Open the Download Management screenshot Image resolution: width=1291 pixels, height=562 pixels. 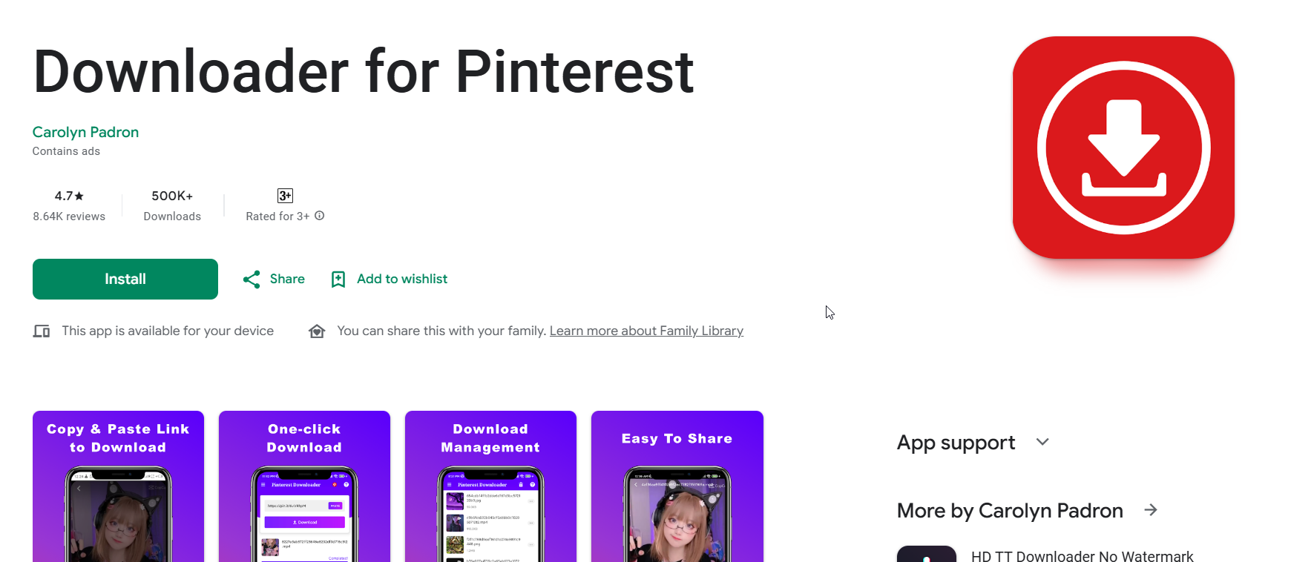coord(490,486)
